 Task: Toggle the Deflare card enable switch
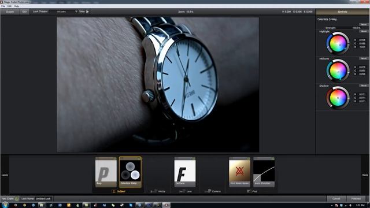click(194, 158)
